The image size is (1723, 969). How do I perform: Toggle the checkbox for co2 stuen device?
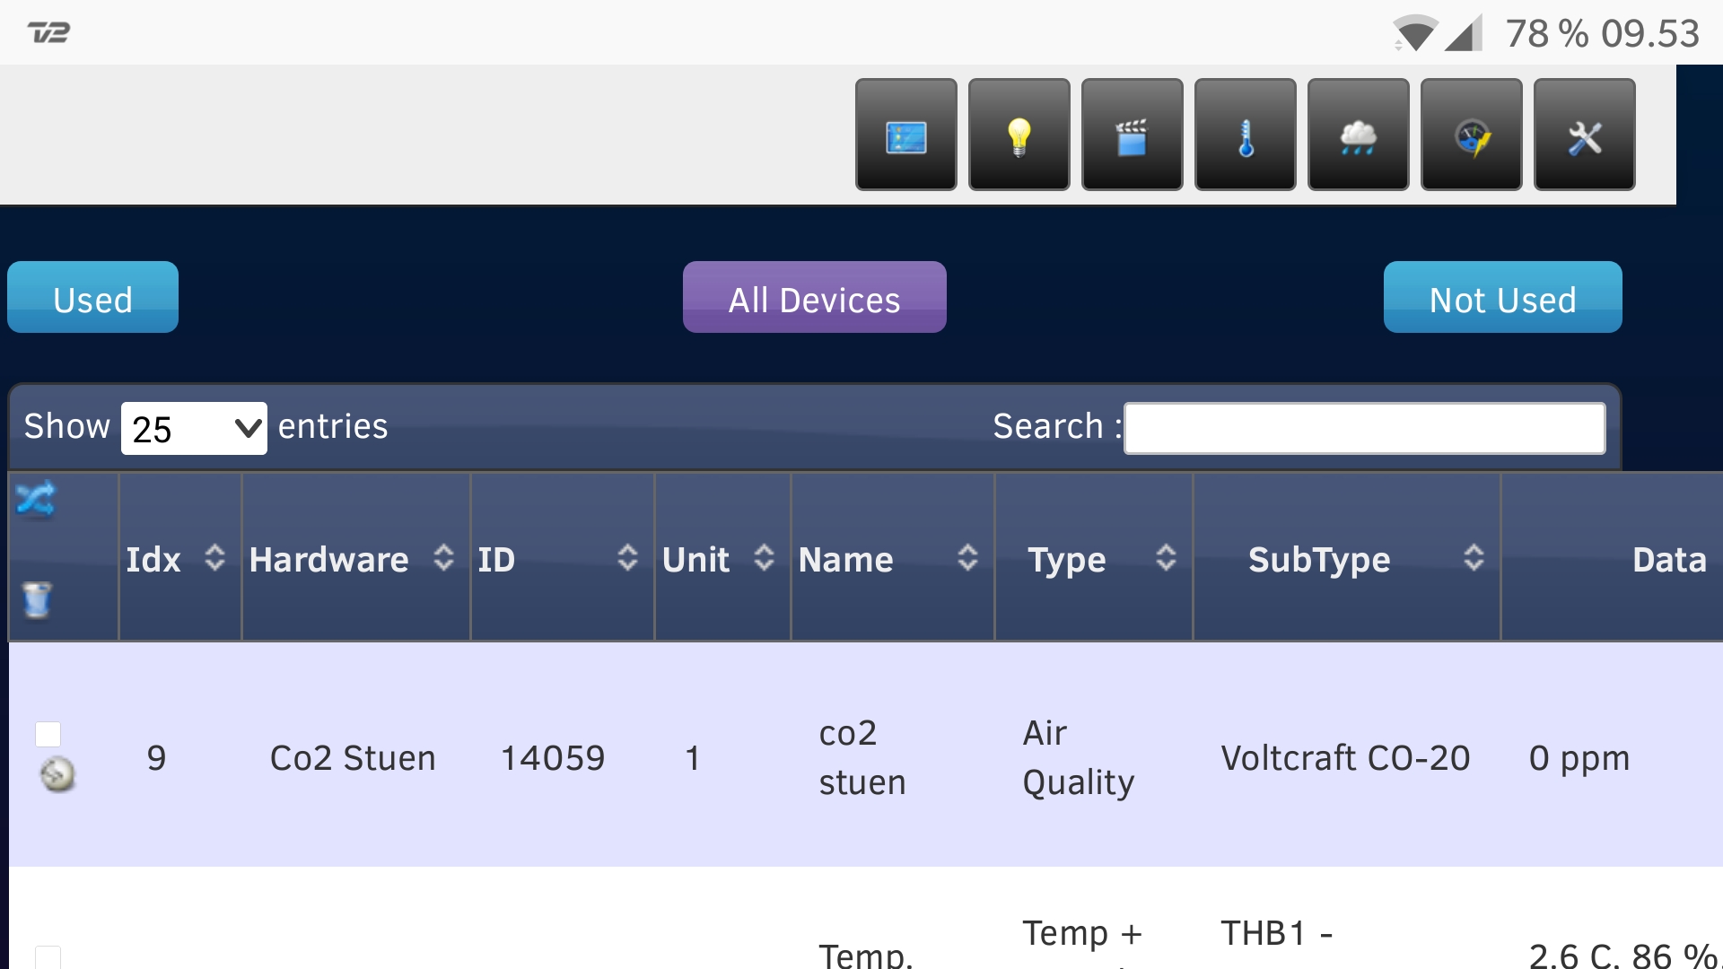(x=48, y=734)
